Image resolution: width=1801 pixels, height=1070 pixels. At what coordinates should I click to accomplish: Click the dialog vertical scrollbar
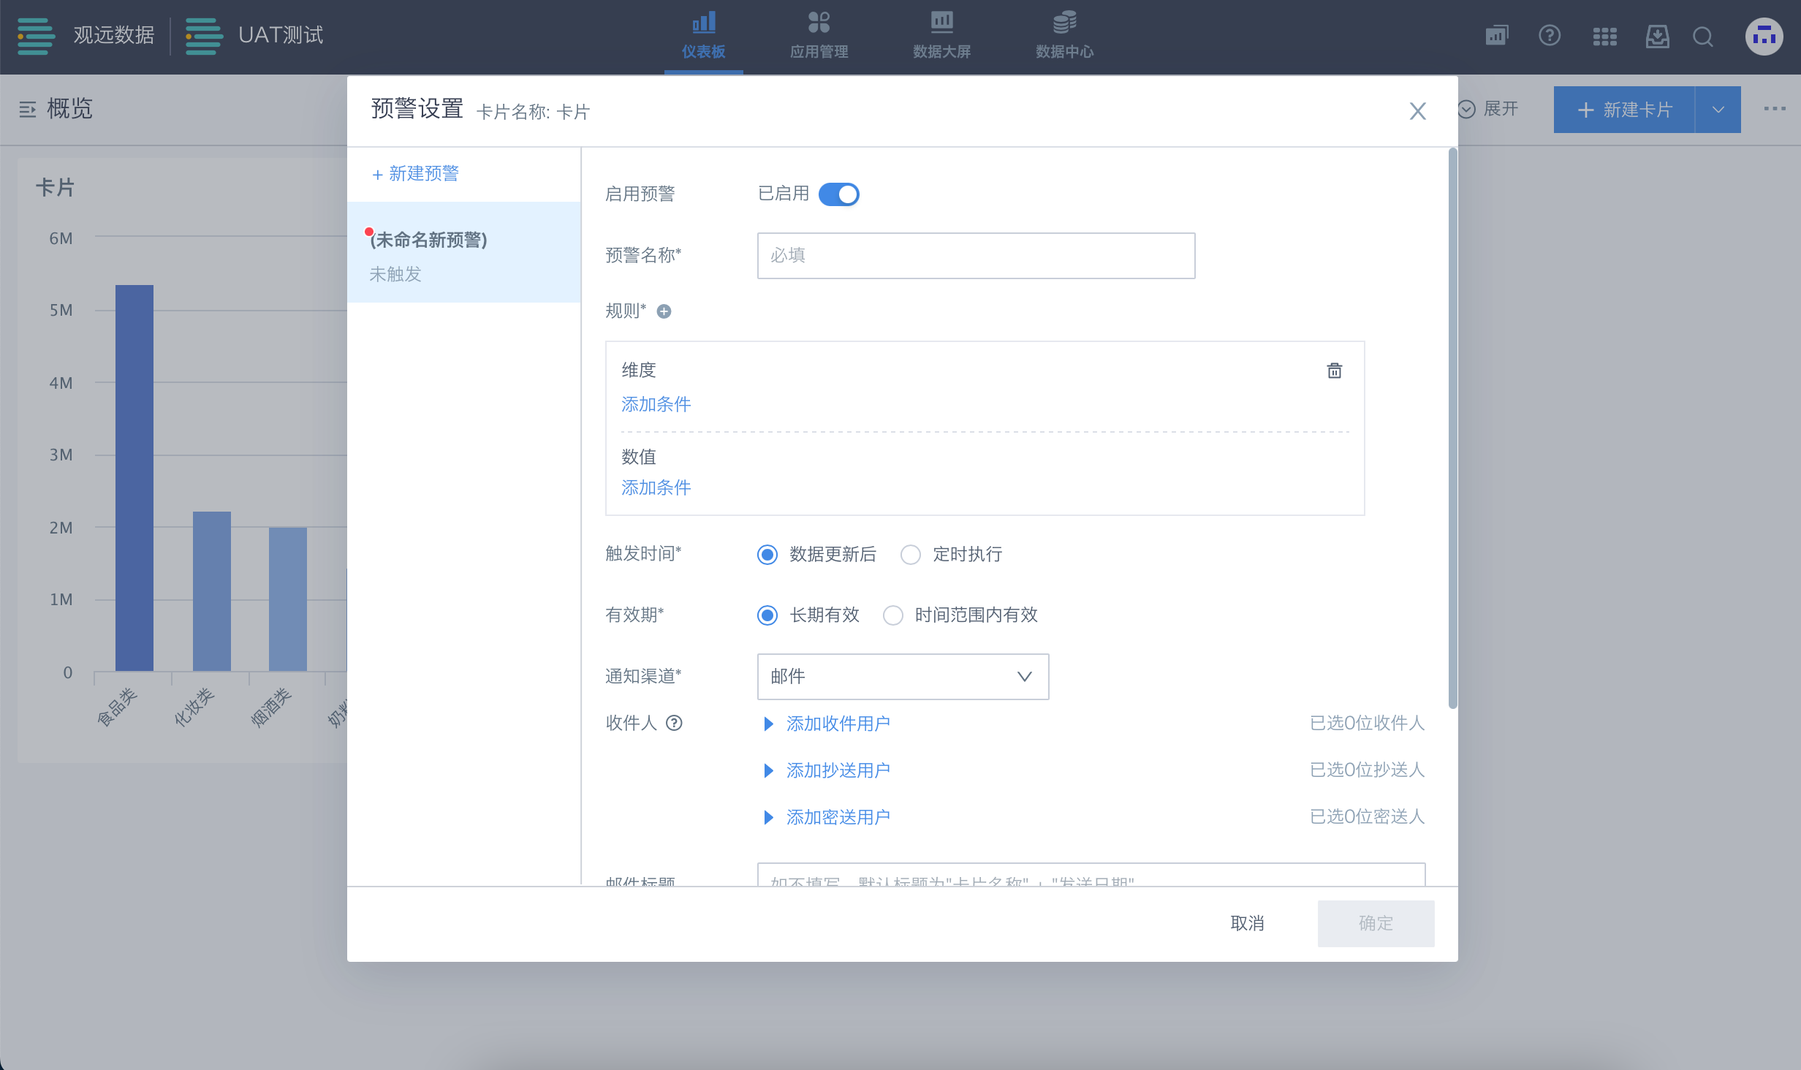1452,428
